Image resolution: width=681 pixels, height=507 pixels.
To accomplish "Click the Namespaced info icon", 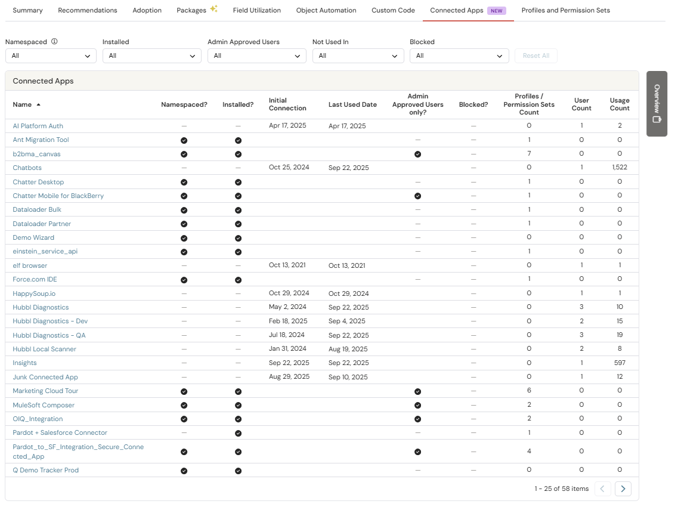I will tap(54, 42).
